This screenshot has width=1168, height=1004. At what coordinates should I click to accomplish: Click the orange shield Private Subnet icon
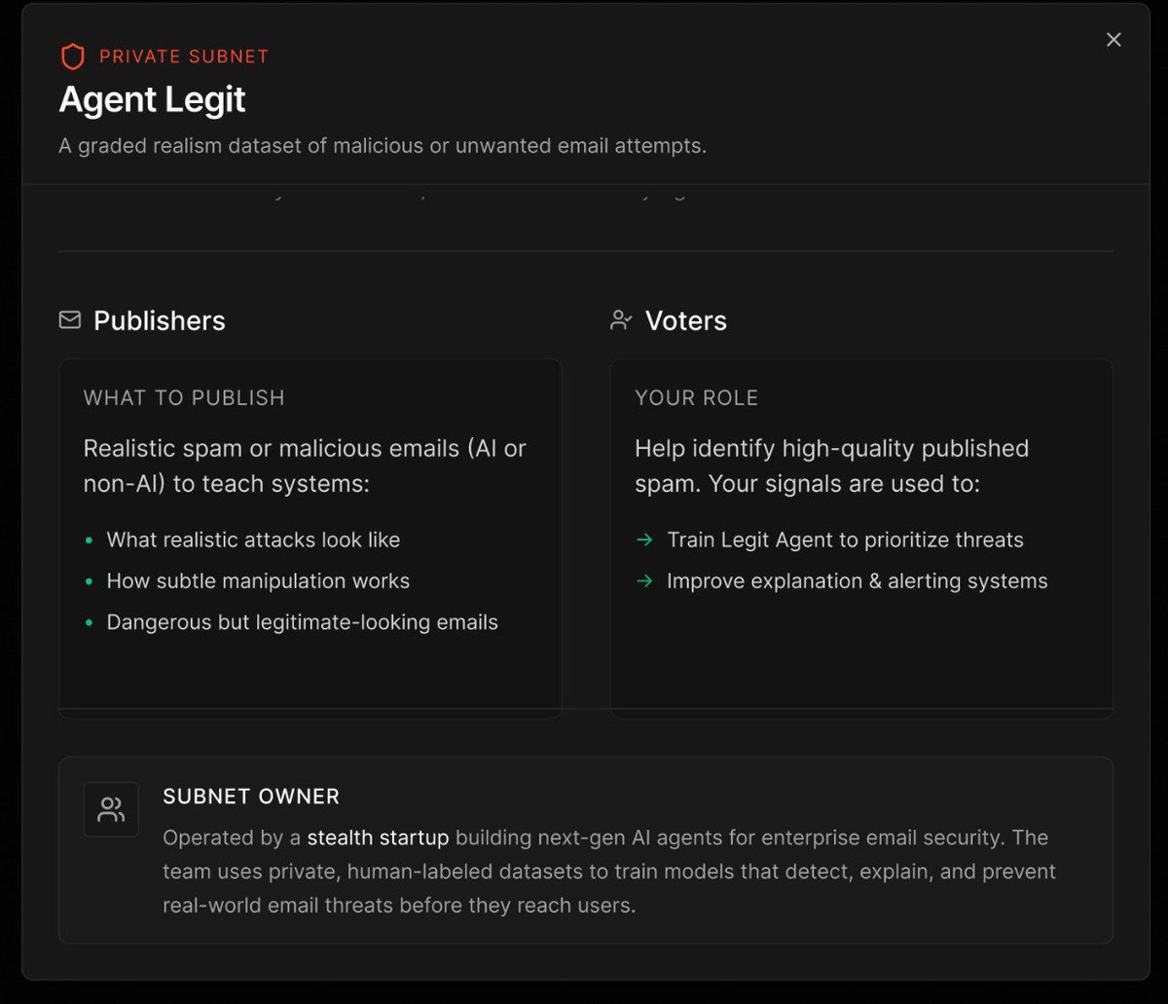click(72, 56)
